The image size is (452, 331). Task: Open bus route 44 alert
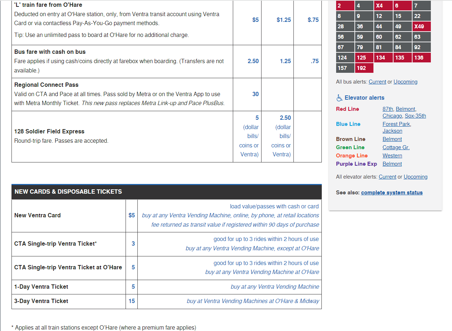click(383, 27)
